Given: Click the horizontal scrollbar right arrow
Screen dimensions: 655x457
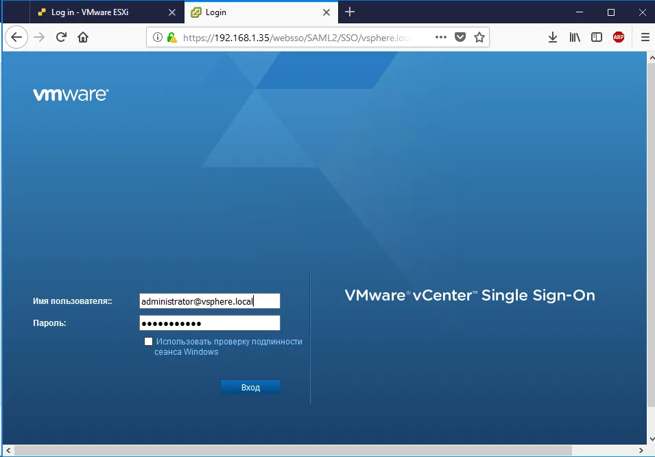Looking at the screenshot, I should [x=641, y=450].
